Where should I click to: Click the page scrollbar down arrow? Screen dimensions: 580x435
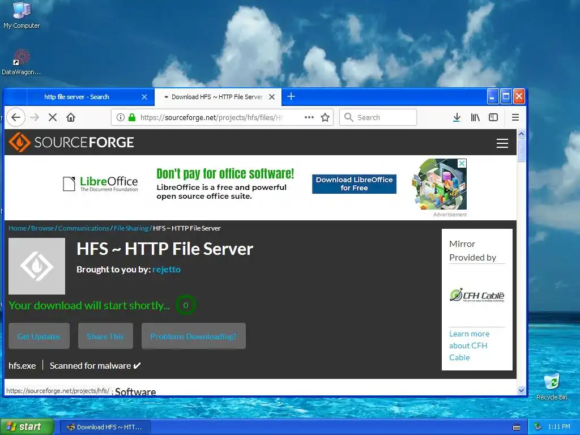point(521,390)
